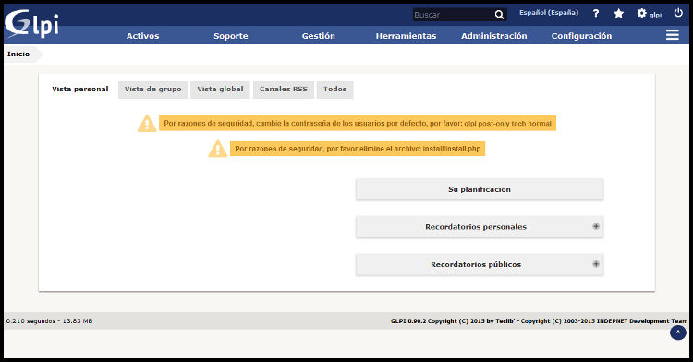The height and width of the screenshot is (362, 693).
Task: Select the Vista personal tab
Action: pos(80,90)
